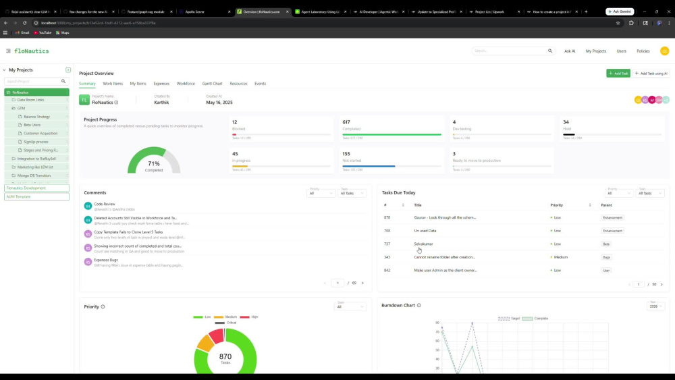This screenshot has height=380, width=675.
Task: Open the user profile avatar top right
Action: tap(664, 51)
